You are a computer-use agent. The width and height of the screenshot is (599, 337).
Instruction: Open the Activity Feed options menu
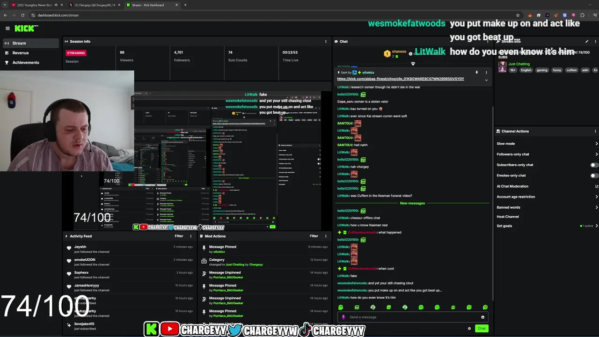(190, 236)
